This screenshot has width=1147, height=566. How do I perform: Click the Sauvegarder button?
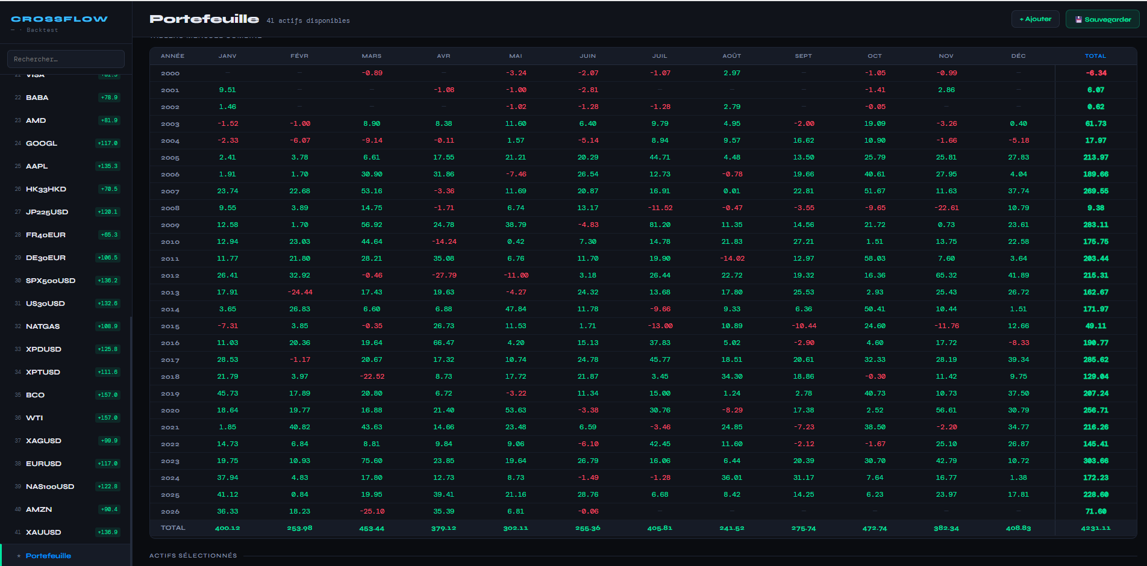pyautogui.click(x=1102, y=19)
